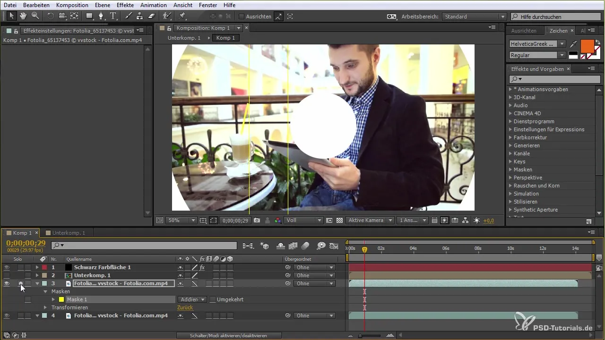605x340 pixels.
Task: Open the composition mini-flowchart in timeline
Action: tap(248, 246)
